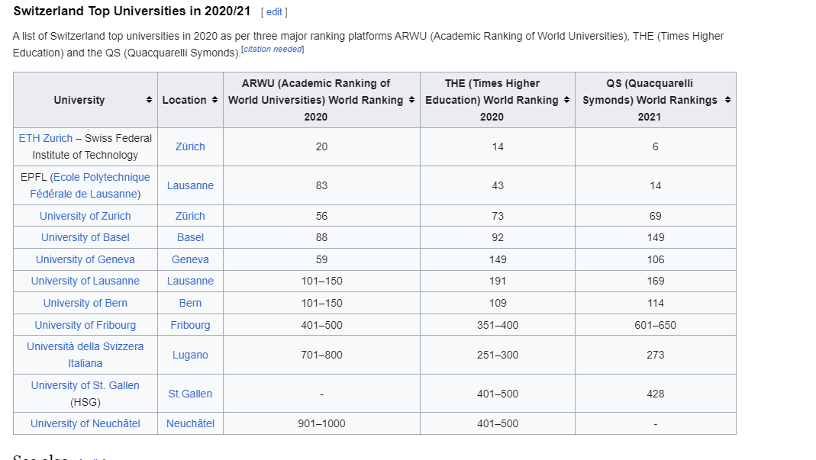816x460 pixels.
Task: Select THE value 251–300 for Svizzera Italiana
Action: [x=498, y=355]
